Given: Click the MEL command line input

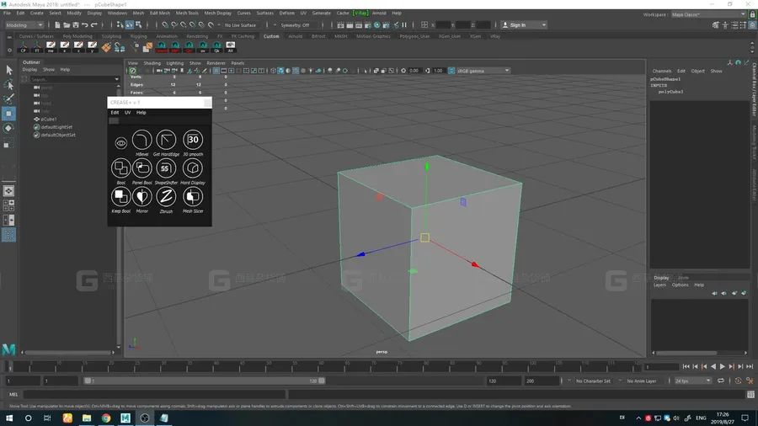Looking at the screenshot, I should pos(155,395).
